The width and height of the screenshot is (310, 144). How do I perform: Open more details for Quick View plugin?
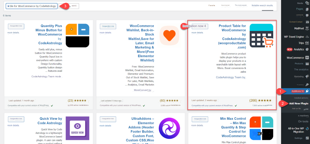tap(13, 126)
